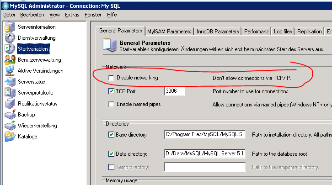
Task: Switch to MyISAM Parameters tab
Action: pyautogui.click(x=169, y=32)
